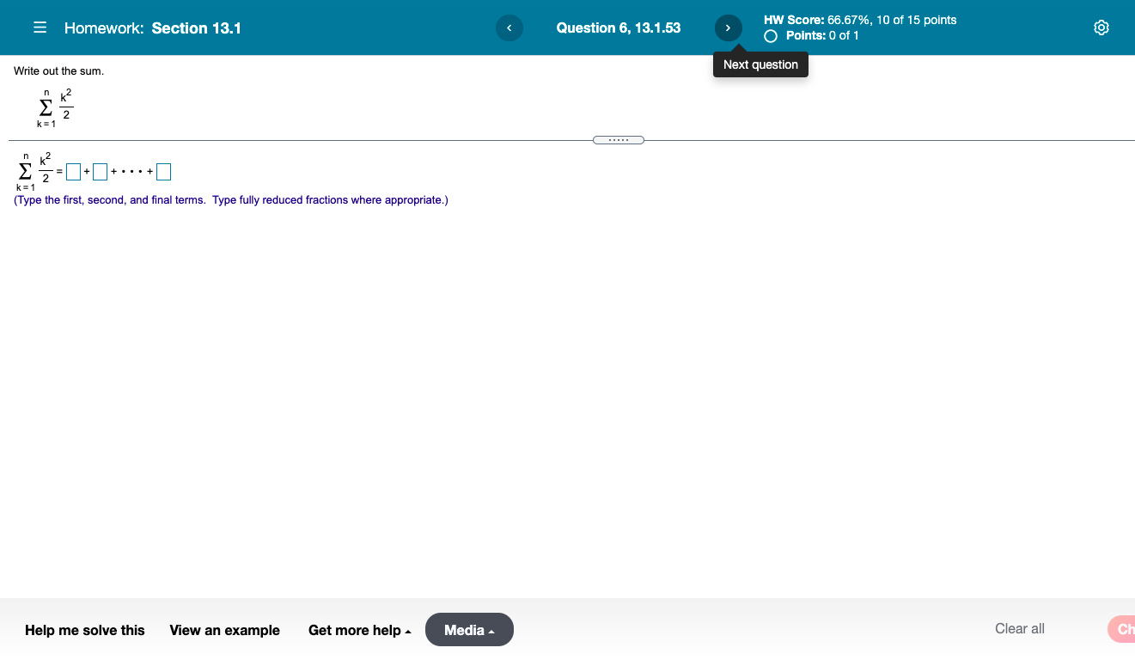Click the HW Score 66.67% text

point(860,20)
